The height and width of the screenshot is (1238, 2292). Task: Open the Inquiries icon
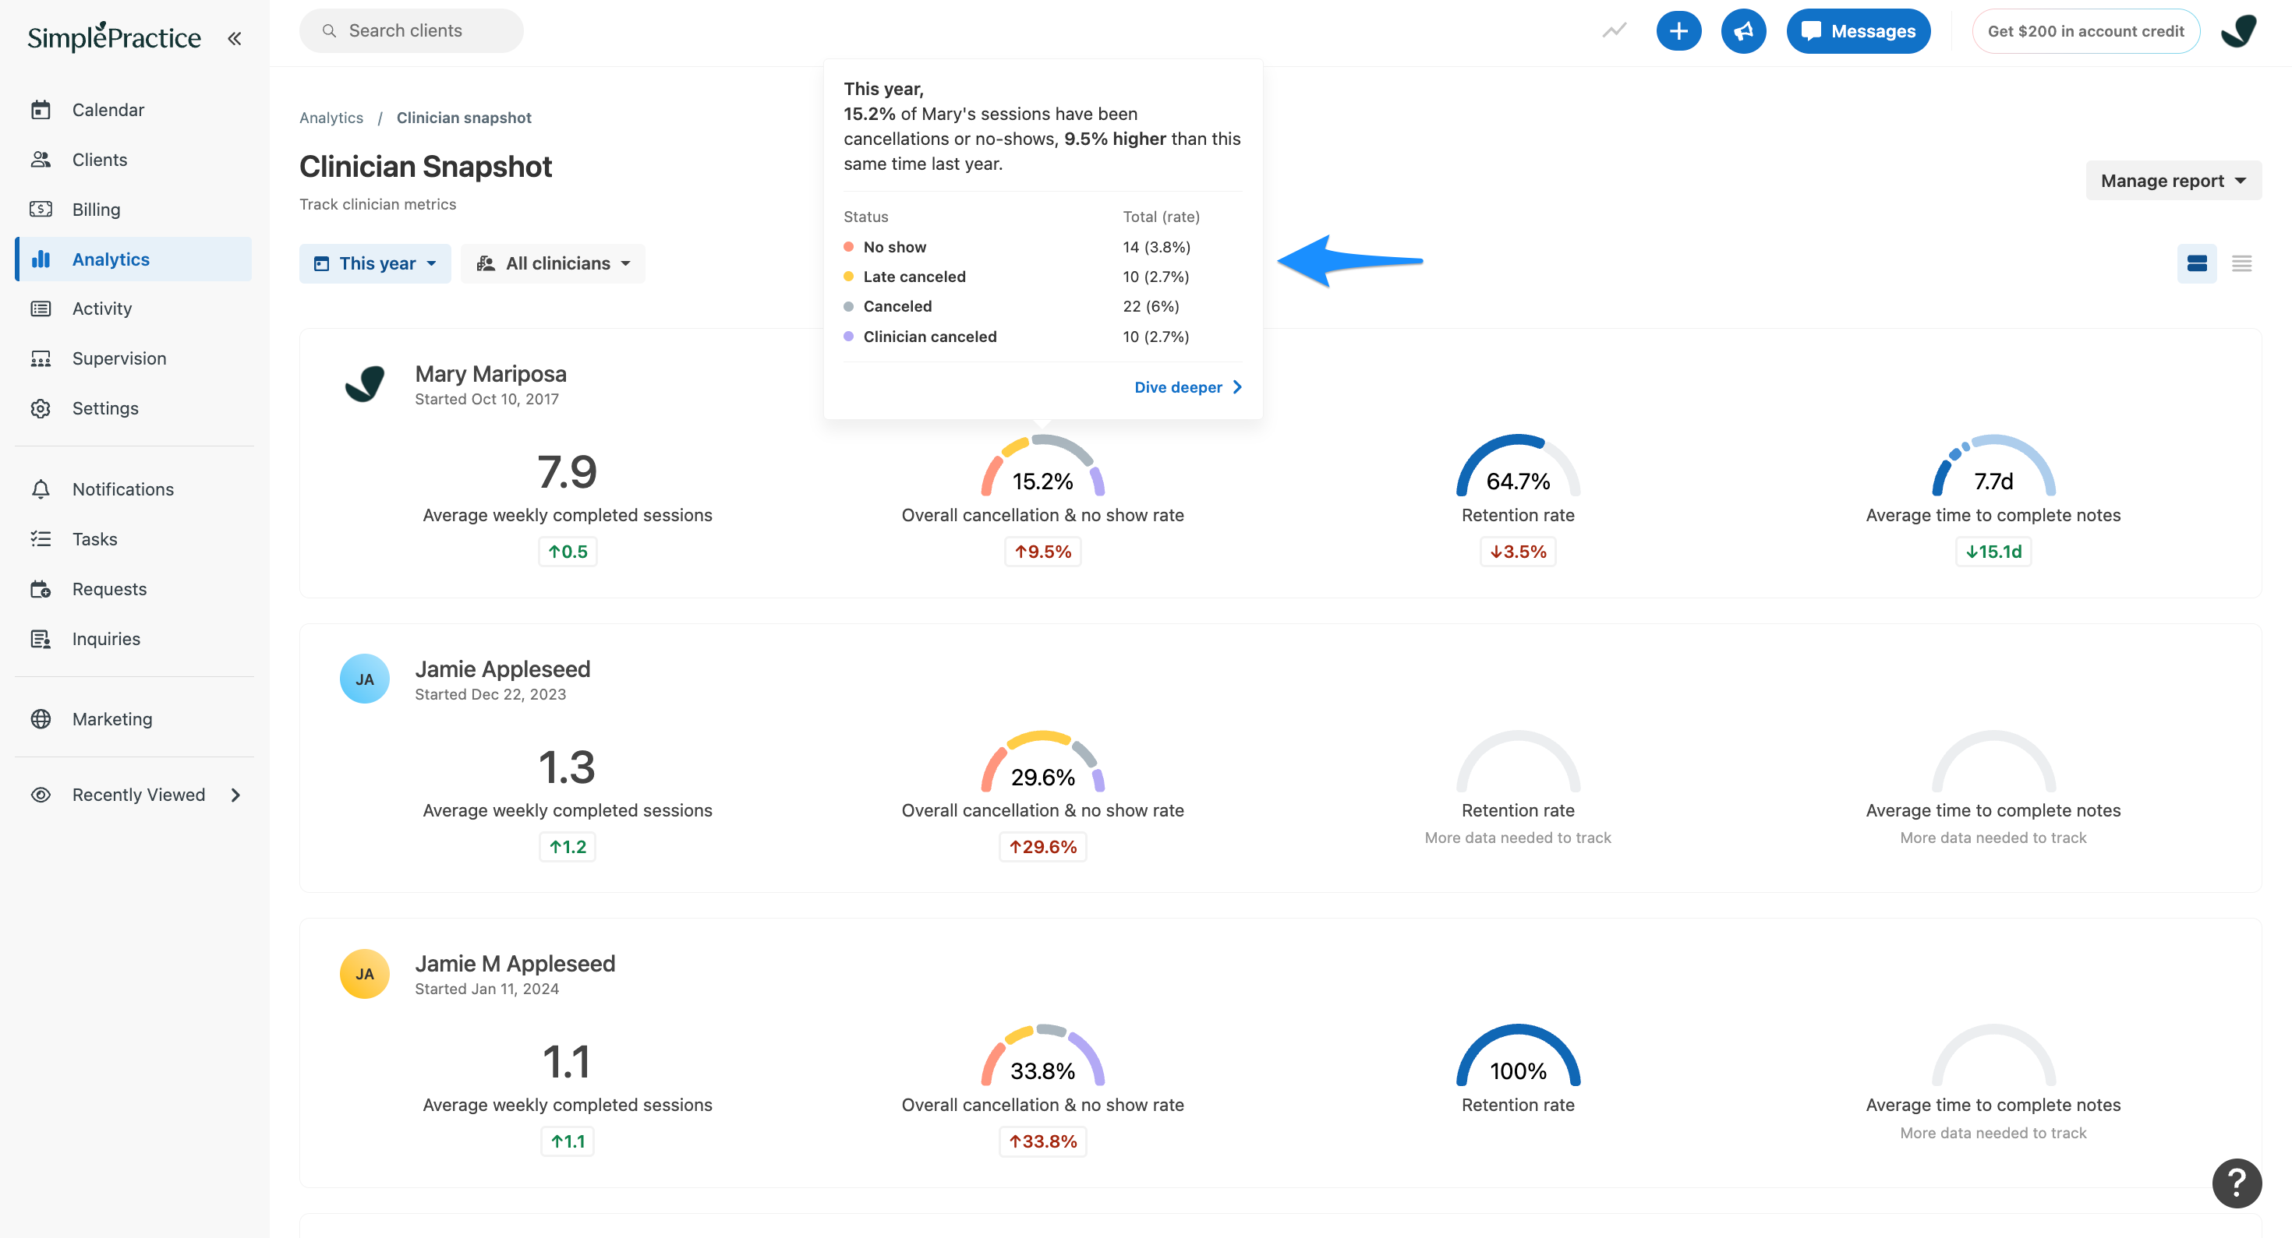[41, 639]
